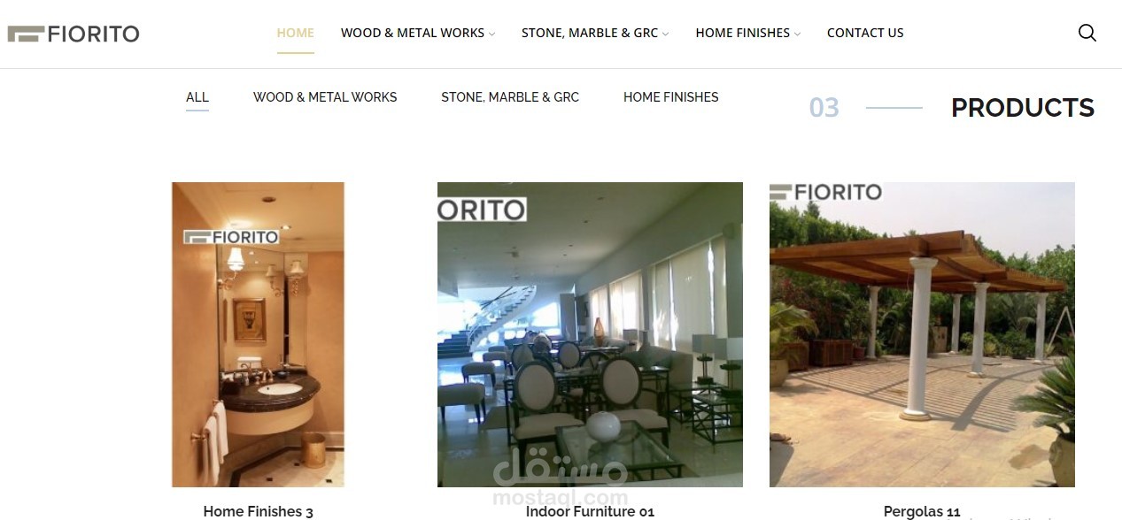
Task: Filter products by Home Finishes
Action: tap(670, 97)
